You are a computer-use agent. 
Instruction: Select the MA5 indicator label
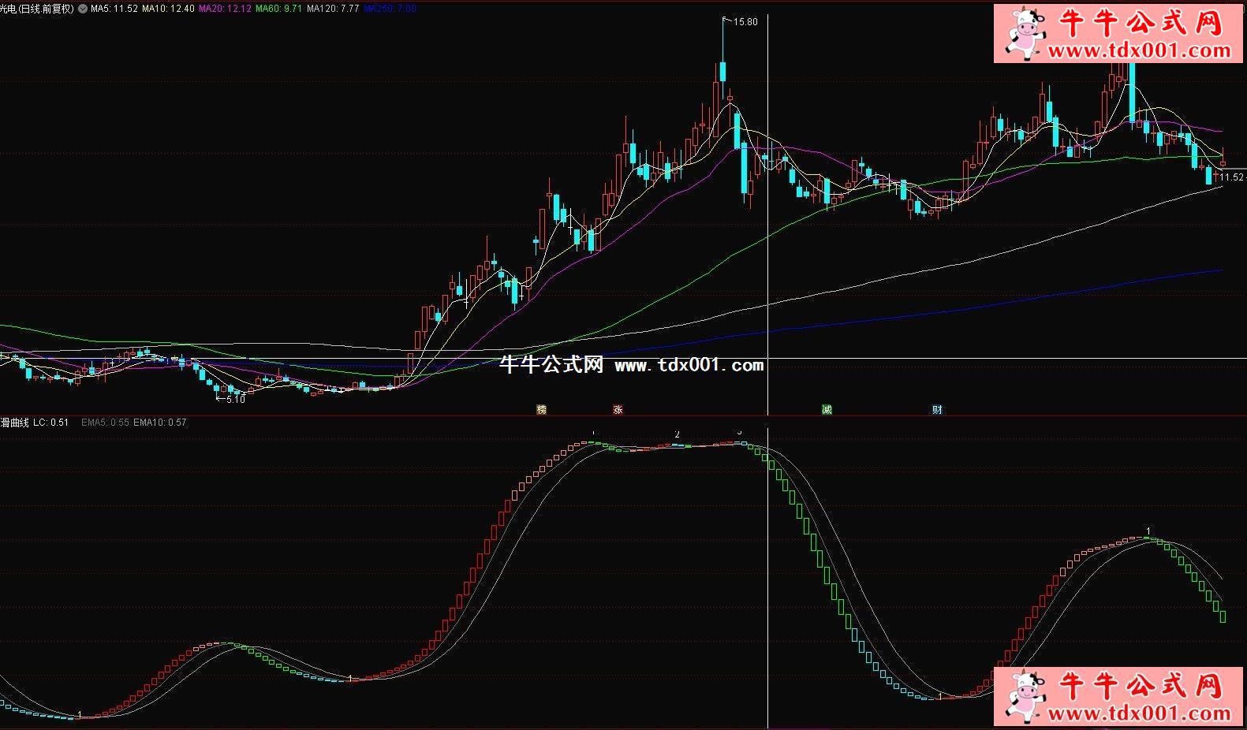[114, 9]
